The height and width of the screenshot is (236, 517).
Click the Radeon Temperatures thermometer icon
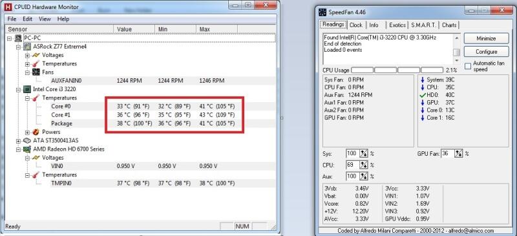tap(36, 175)
